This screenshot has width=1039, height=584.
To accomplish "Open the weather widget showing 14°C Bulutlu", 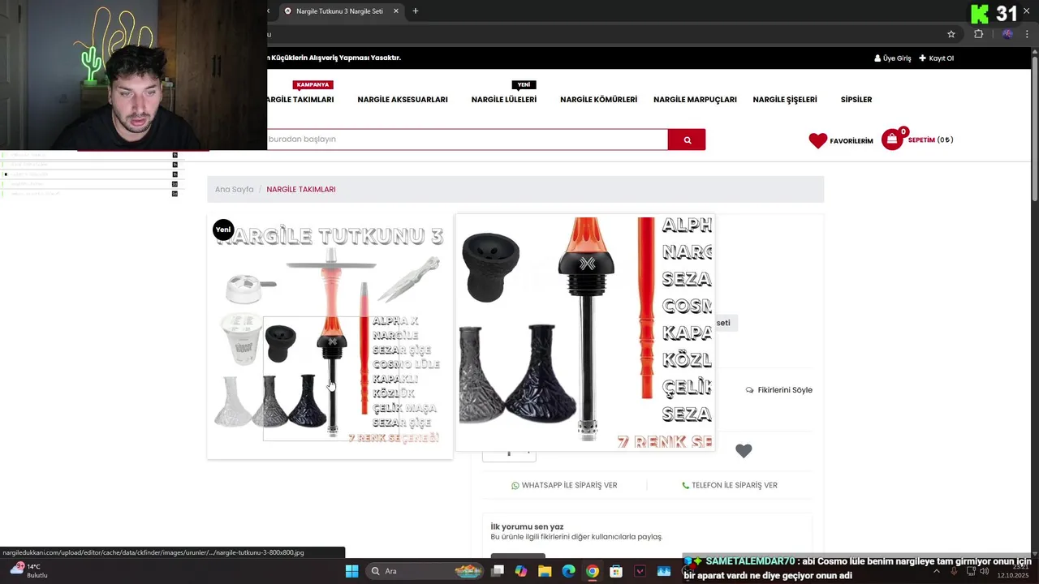I will point(28,571).
